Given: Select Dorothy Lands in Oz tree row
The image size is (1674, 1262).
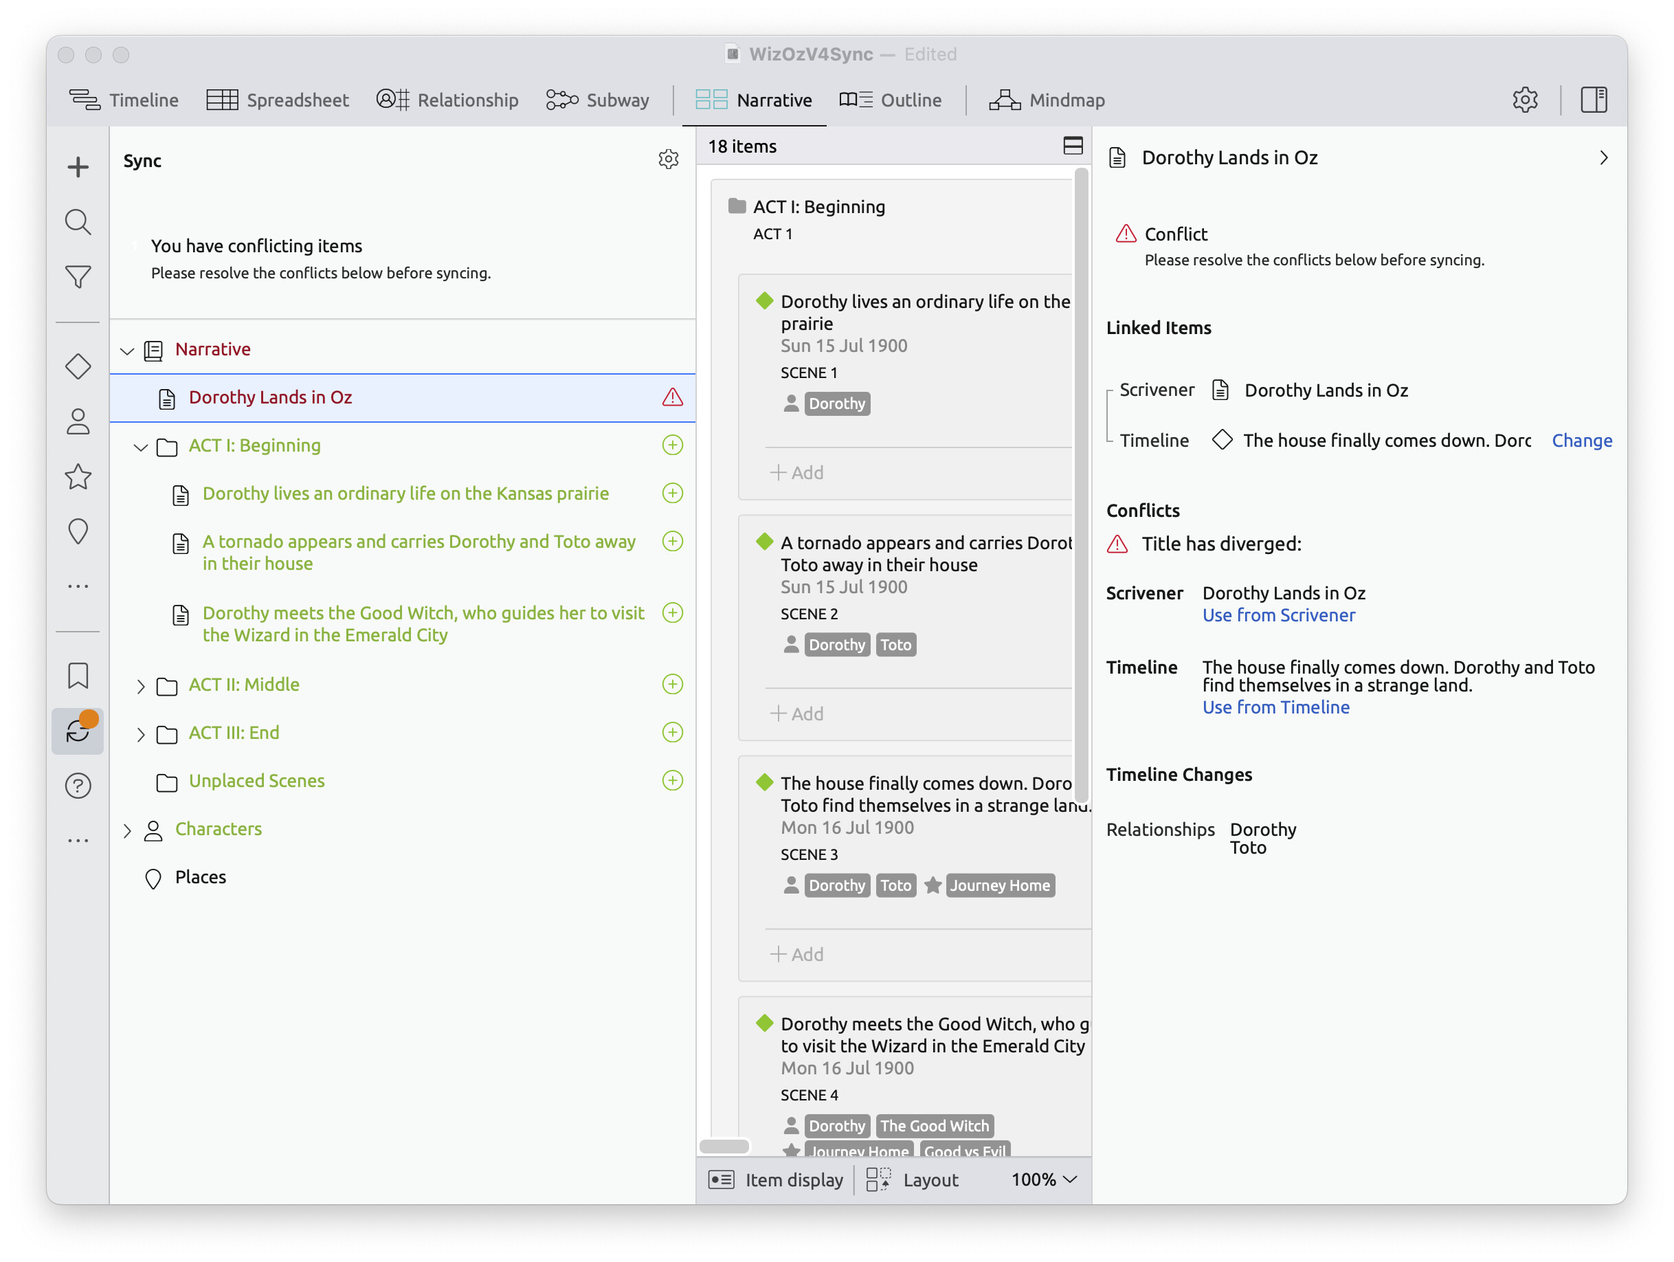Looking at the screenshot, I should coord(403,397).
